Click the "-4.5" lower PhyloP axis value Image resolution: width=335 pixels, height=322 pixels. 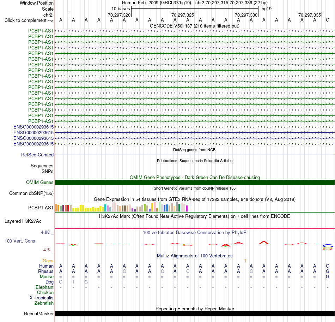pos(46,250)
